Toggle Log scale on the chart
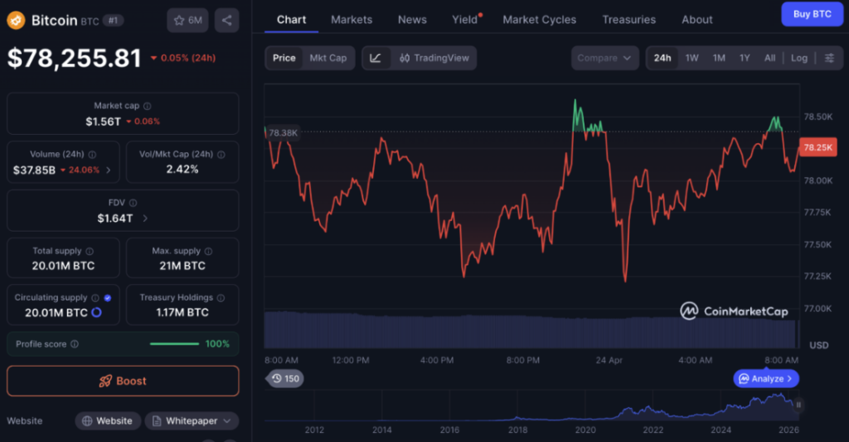This screenshot has height=442, width=849. tap(798, 58)
